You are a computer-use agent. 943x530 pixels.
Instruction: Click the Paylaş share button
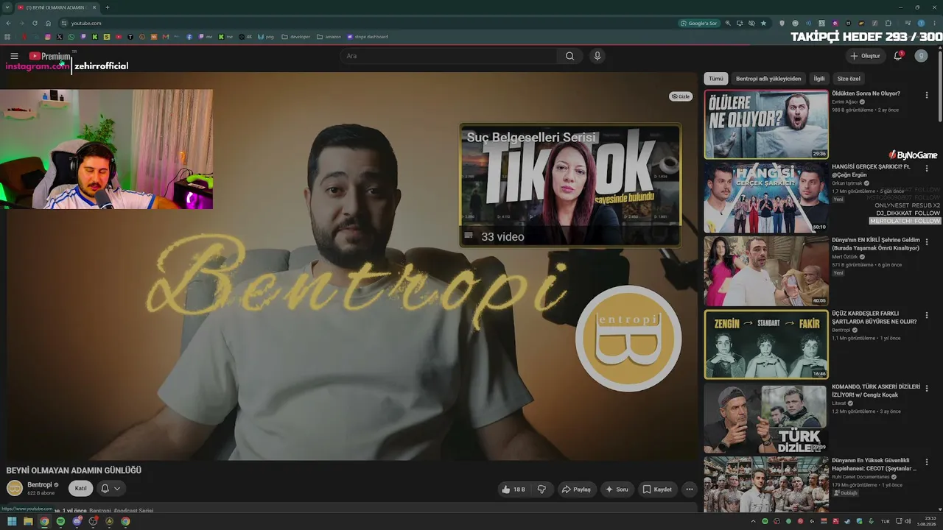576,489
